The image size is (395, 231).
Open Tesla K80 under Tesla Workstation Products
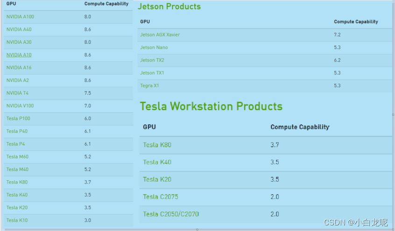pyautogui.click(x=157, y=145)
